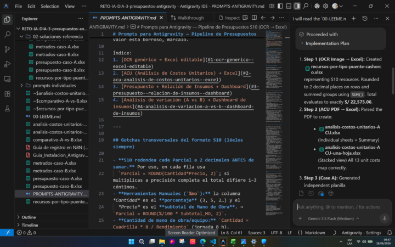Open 00-LEEME.md file in explorer
Screen dimensions: 395x247
pos(47,116)
